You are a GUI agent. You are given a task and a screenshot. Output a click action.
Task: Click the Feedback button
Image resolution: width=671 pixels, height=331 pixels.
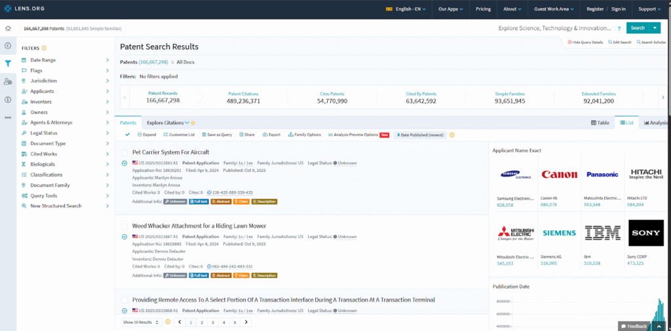634,326
